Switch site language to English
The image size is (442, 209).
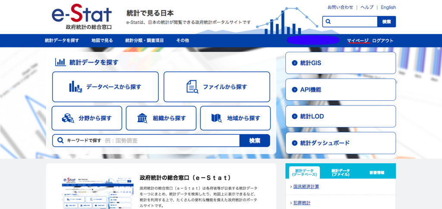tap(388, 7)
